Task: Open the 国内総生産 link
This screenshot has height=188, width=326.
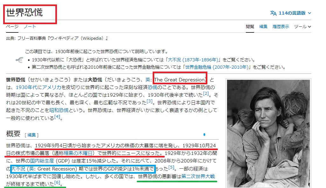Action: [x=42, y=161]
